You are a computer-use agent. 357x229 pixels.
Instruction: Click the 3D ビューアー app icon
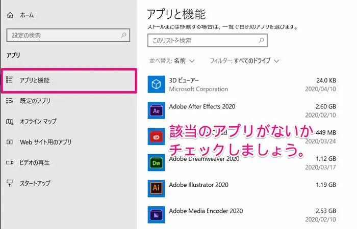coord(156,84)
